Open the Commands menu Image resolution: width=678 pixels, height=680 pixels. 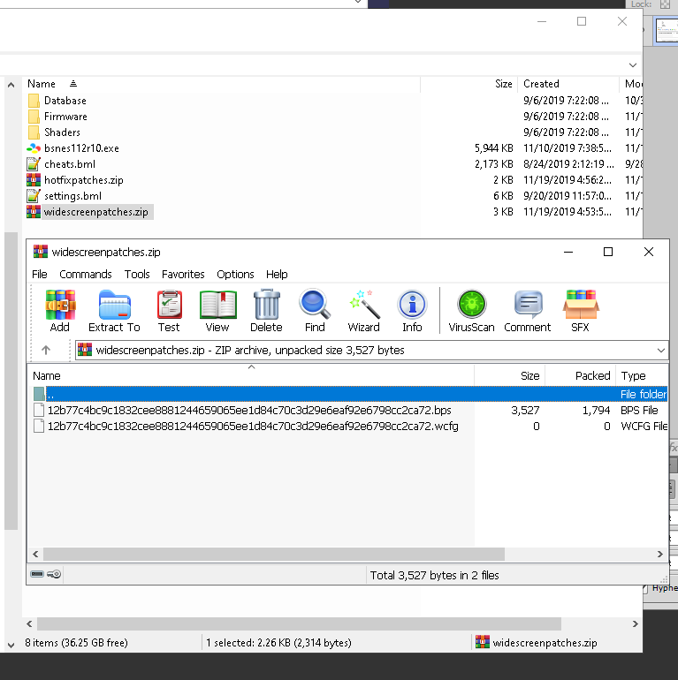[86, 274]
